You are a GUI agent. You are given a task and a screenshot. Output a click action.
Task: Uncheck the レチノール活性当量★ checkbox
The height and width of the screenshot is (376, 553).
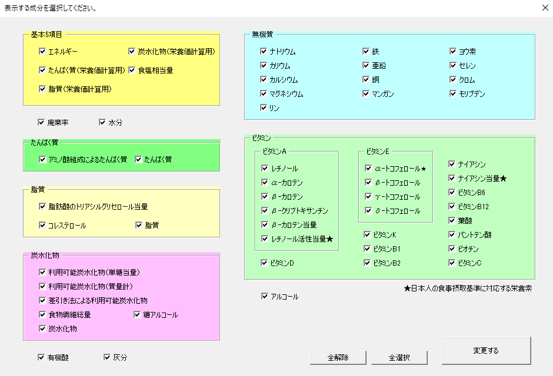pos(265,239)
